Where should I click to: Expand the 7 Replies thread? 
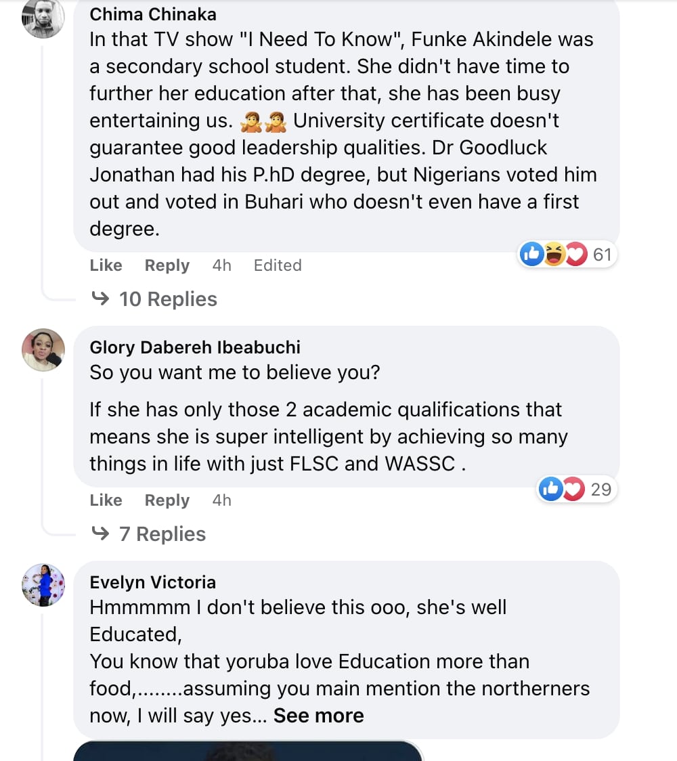[x=162, y=534]
